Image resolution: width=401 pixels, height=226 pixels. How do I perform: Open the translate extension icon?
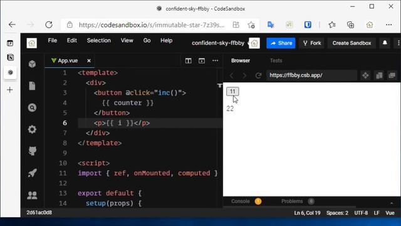[x=271, y=25]
